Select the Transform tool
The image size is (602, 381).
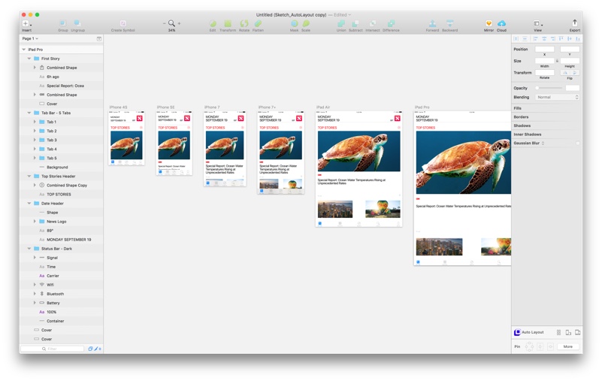coord(228,23)
